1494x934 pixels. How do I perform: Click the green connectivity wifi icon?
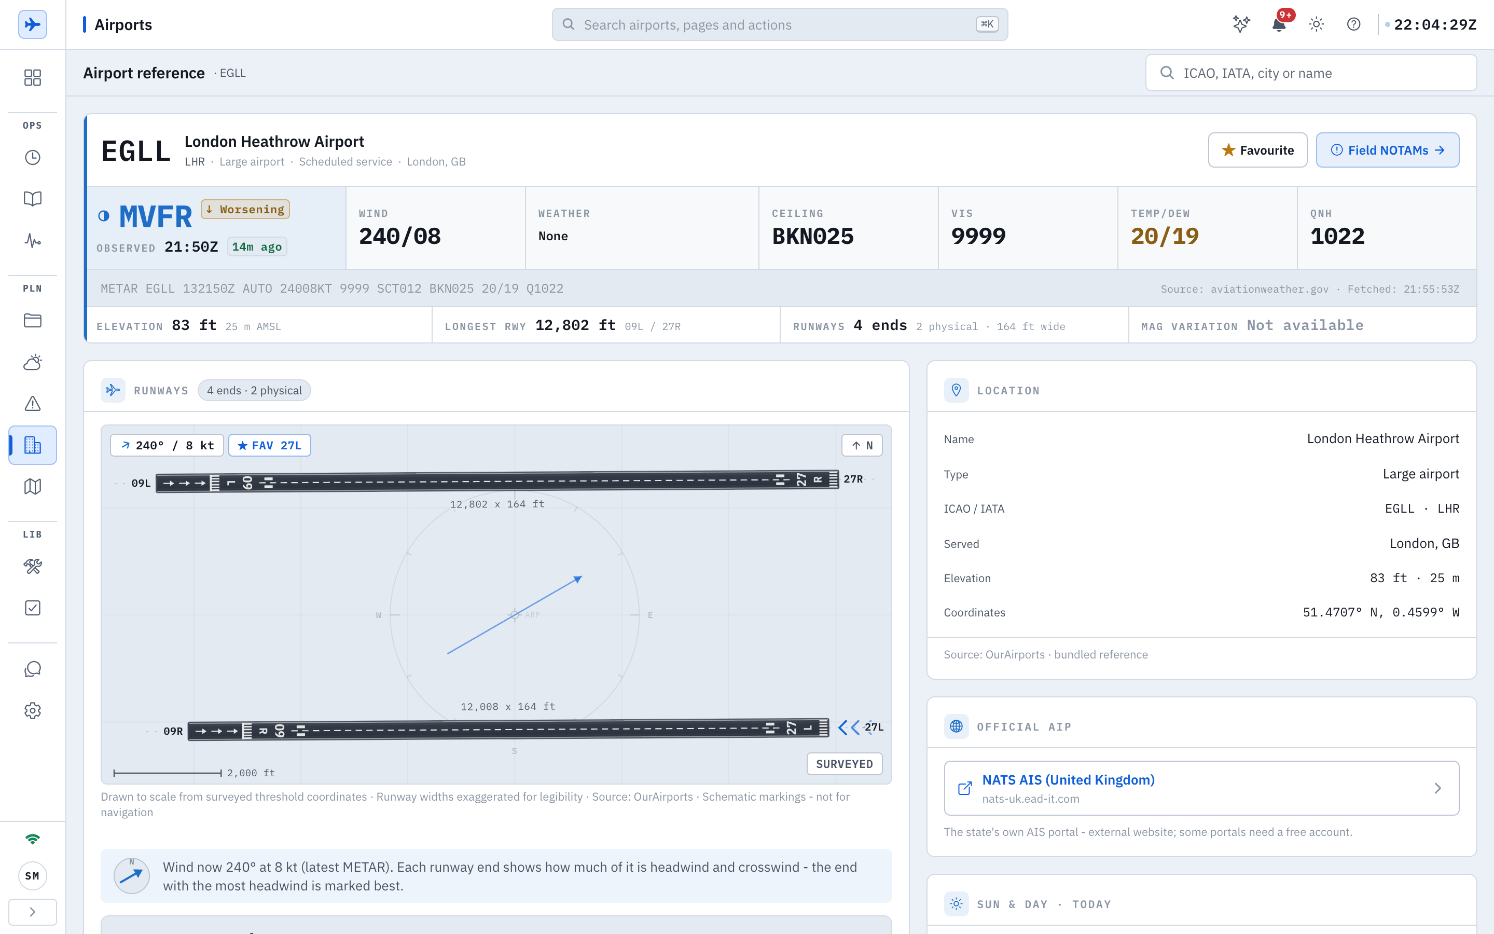pyautogui.click(x=32, y=839)
